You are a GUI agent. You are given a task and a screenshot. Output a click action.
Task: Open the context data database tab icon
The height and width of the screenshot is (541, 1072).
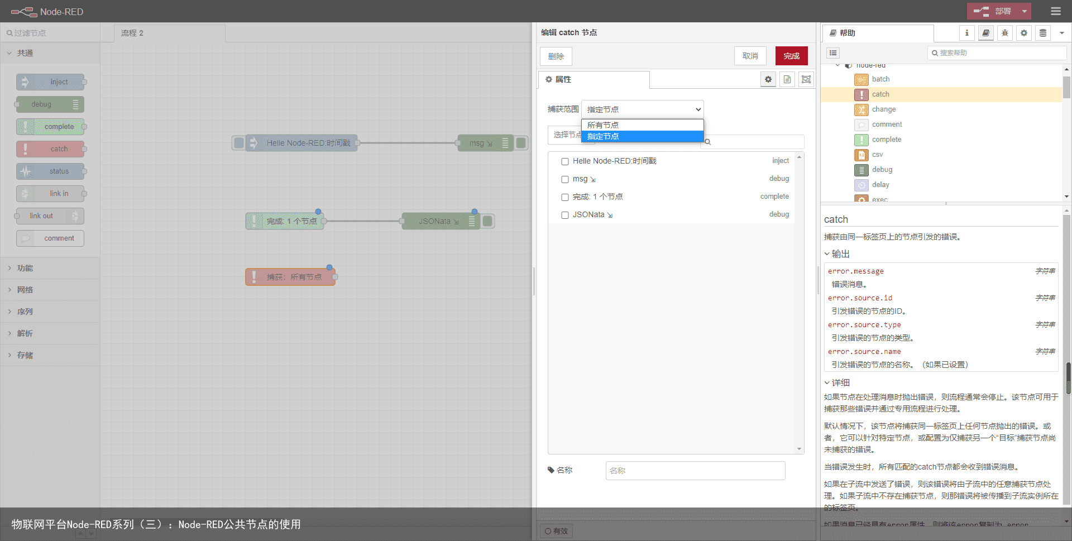1043,33
